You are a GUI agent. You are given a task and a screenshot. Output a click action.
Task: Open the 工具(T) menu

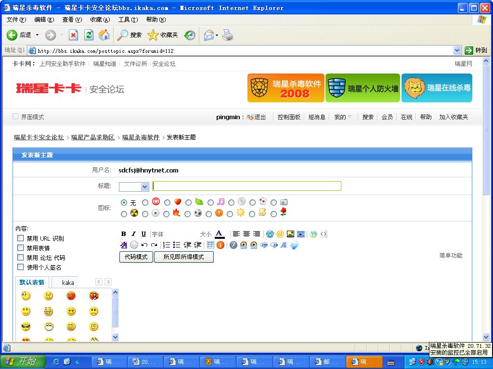point(128,19)
